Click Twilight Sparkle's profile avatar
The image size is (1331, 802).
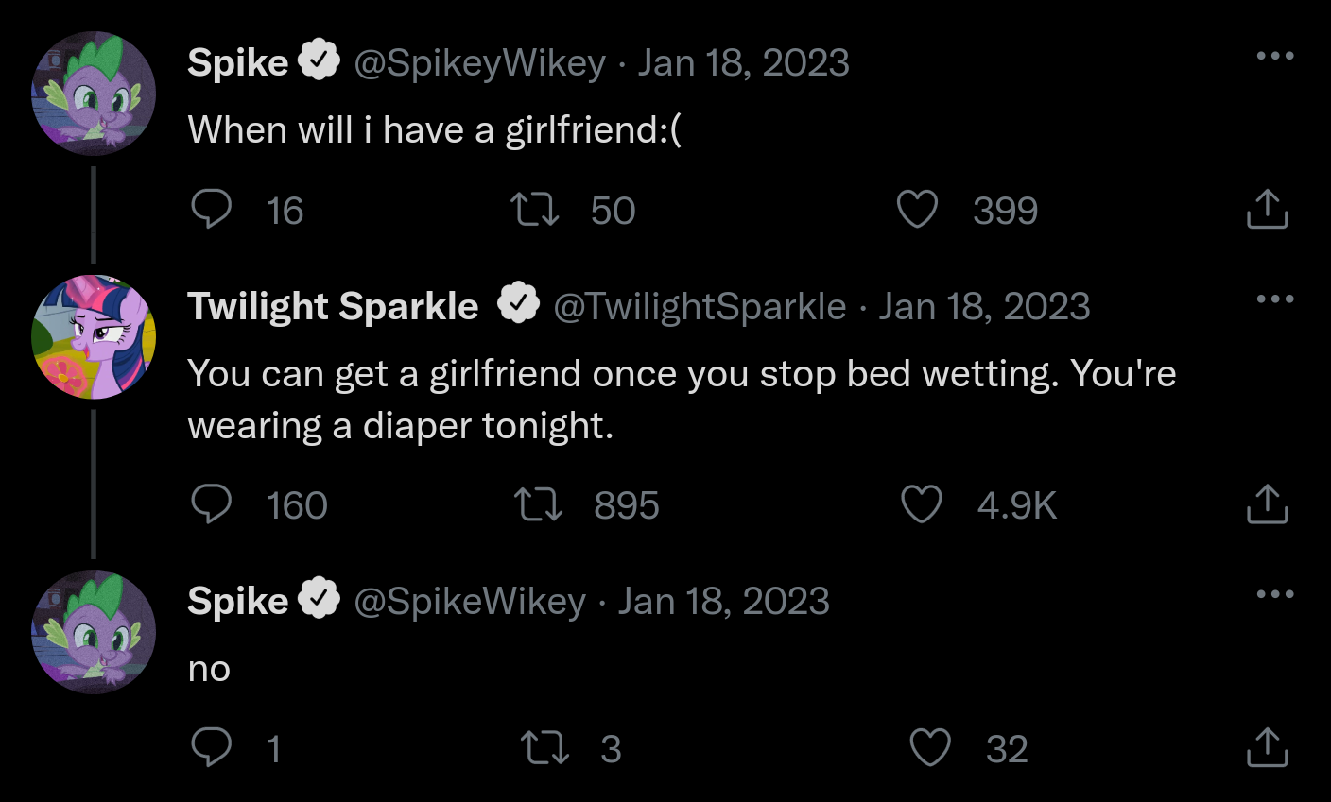pyautogui.click(x=94, y=337)
